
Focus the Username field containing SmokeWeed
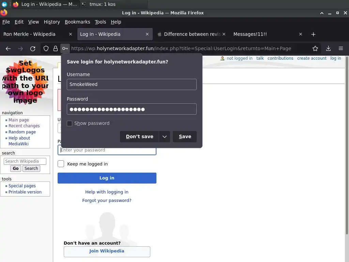132,85
